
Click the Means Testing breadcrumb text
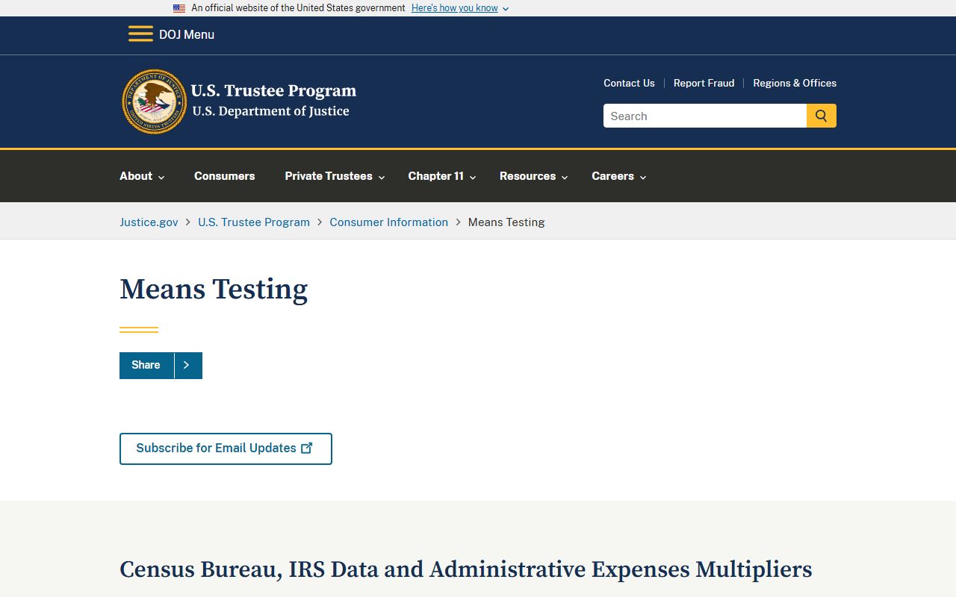click(506, 222)
